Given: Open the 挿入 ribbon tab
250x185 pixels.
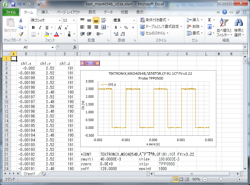Looking at the screenshot, I should pyautogui.click(x=45, y=12).
